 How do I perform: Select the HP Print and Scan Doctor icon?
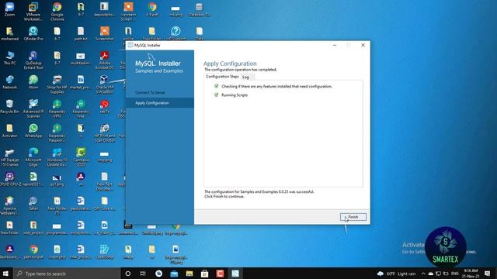(x=105, y=133)
